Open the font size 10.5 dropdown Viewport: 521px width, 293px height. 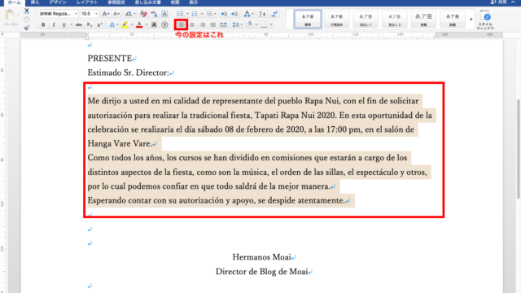(x=96, y=14)
